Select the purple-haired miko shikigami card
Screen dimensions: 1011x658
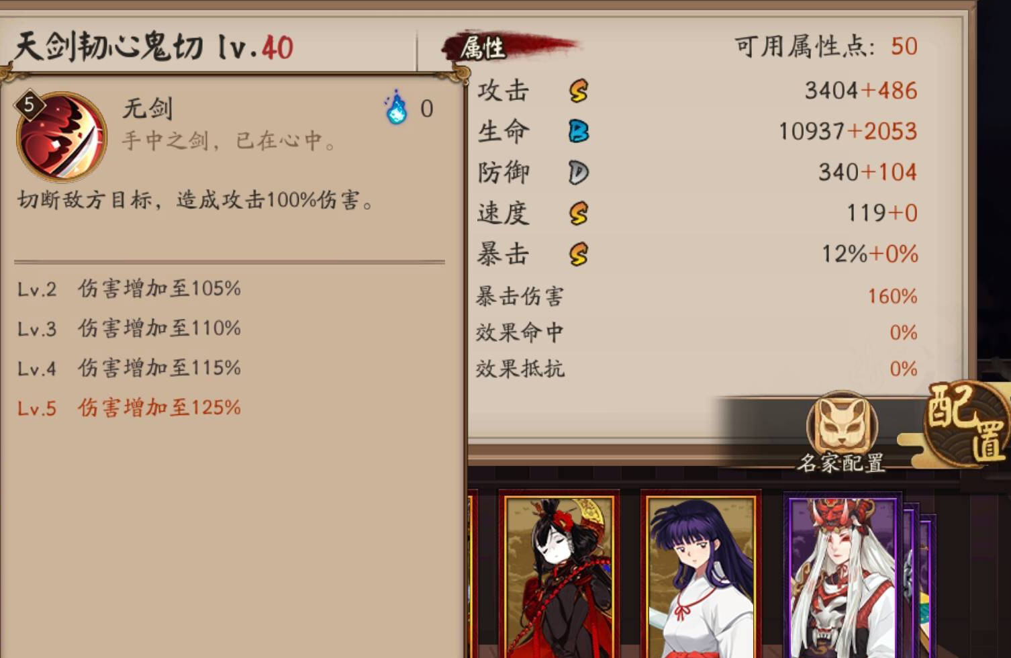702,576
